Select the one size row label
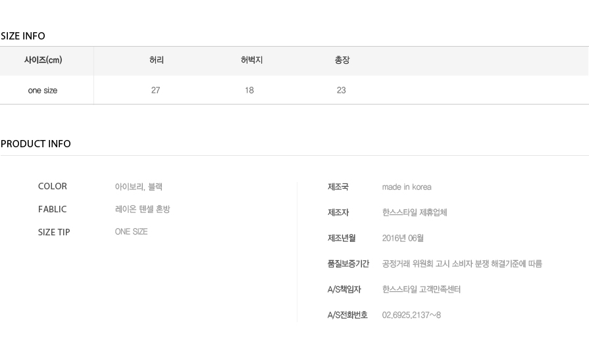 pos(42,91)
